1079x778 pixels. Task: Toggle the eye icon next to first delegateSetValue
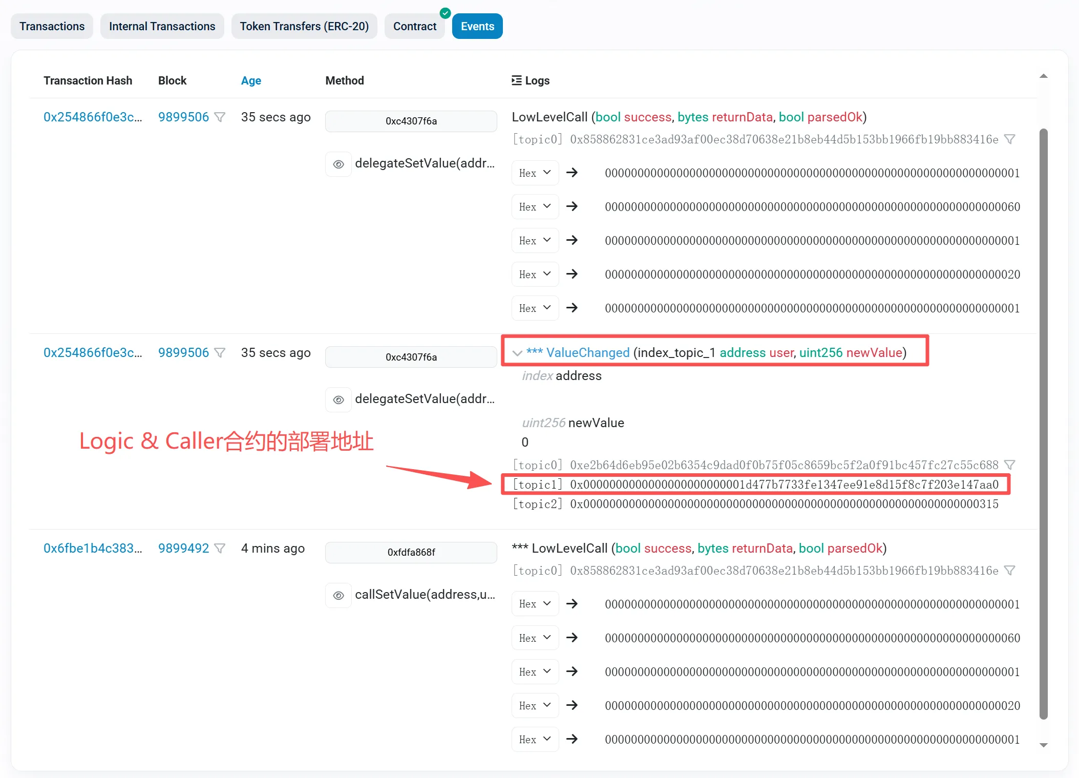pos(338,164)
